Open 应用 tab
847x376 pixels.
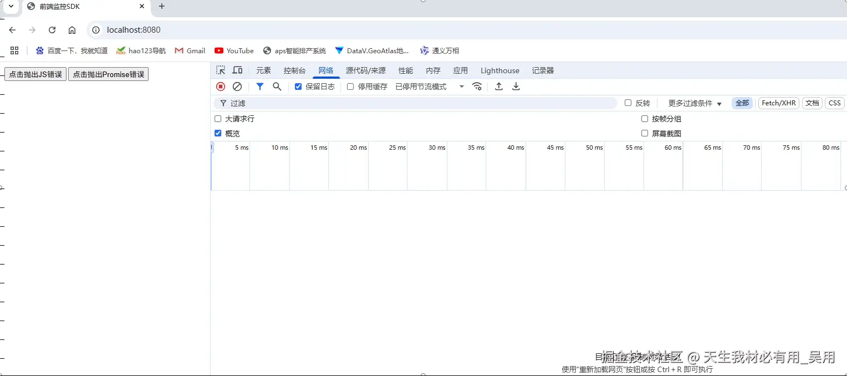[460, 70]
